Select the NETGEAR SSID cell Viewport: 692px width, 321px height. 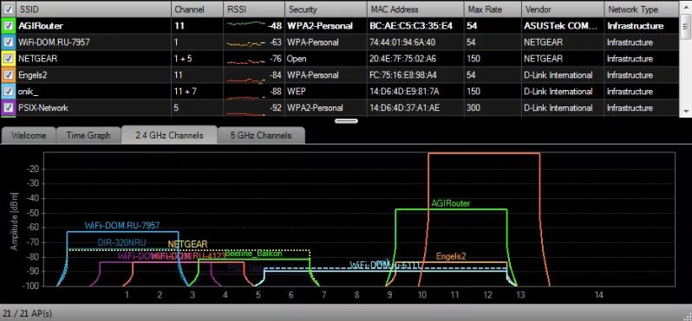click(x=93, y=59)
